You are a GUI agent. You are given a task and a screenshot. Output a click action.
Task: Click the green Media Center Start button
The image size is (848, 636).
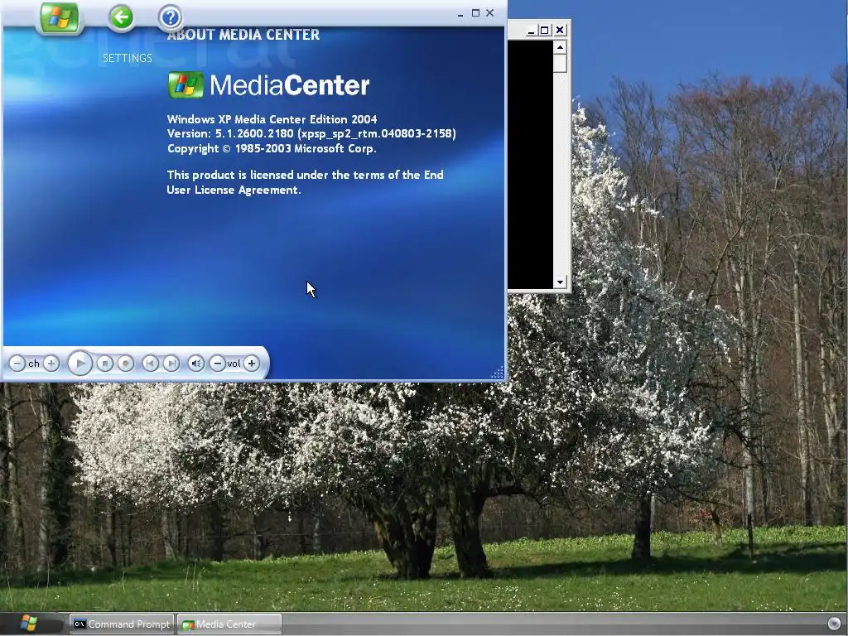[60, 17]
